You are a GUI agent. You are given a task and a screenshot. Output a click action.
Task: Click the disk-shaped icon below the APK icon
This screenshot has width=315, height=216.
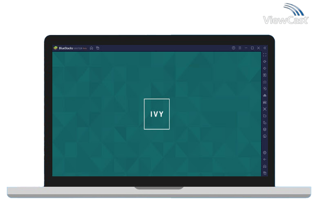[x=265, y=102]
